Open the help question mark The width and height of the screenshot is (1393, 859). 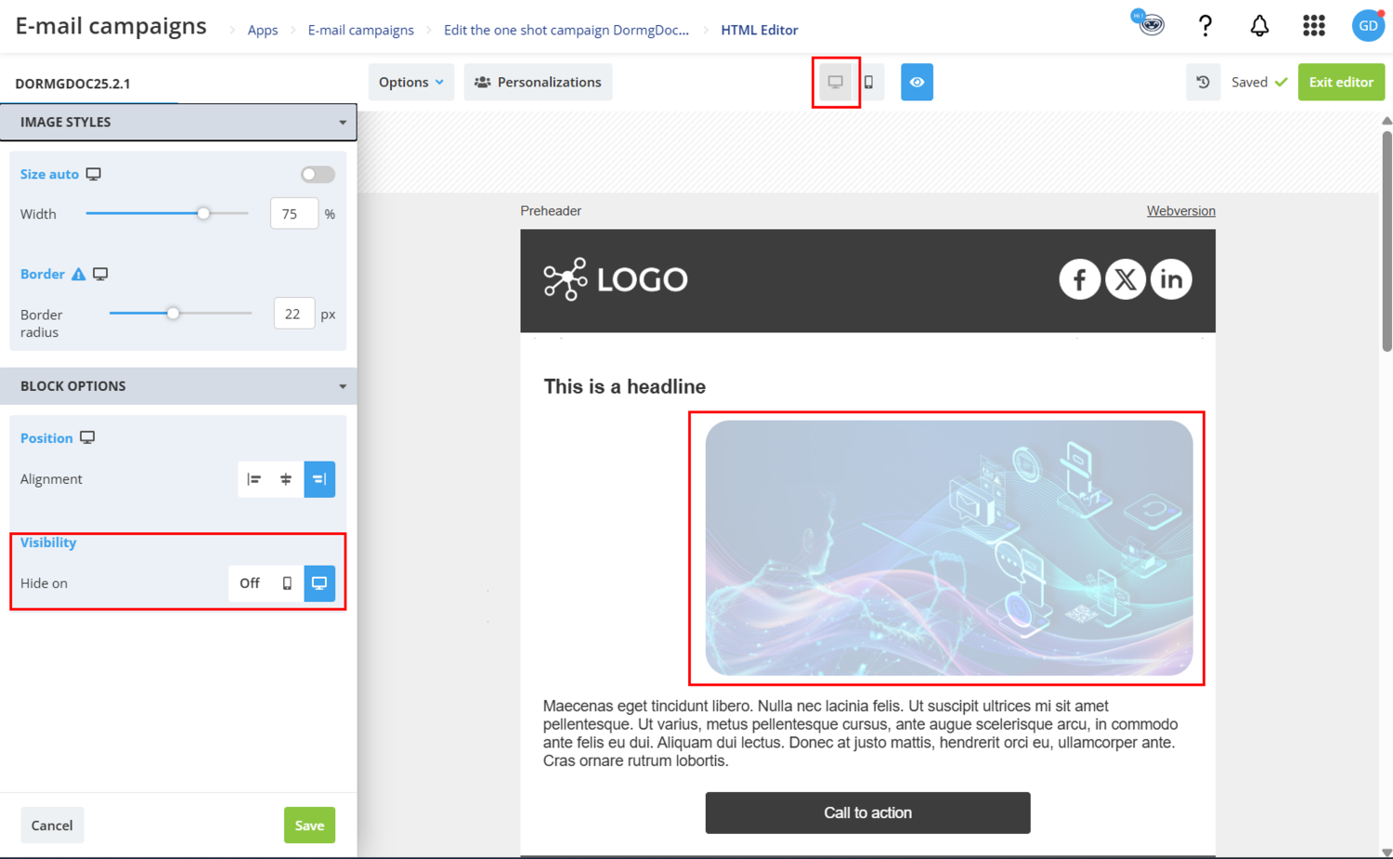[x=1205, y=26]
